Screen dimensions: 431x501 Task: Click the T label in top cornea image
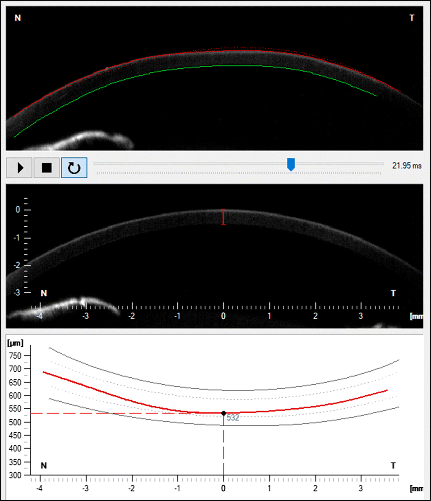pyautogui.click(x=412, y=18)
